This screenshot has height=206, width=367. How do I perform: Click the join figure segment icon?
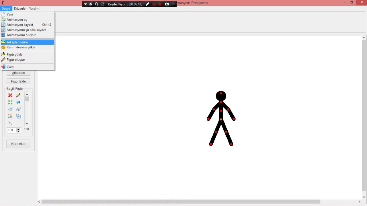[10, 123]
